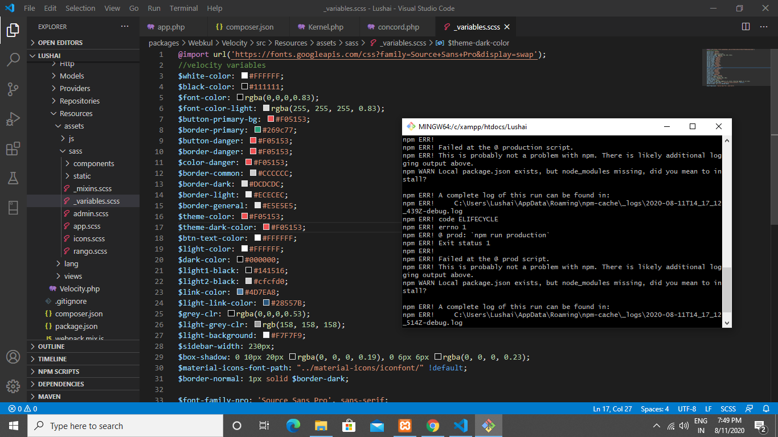This screenshot has width=778, height=437.
Task: Open File Explorer from taskbar
Action: click(321, 426)
